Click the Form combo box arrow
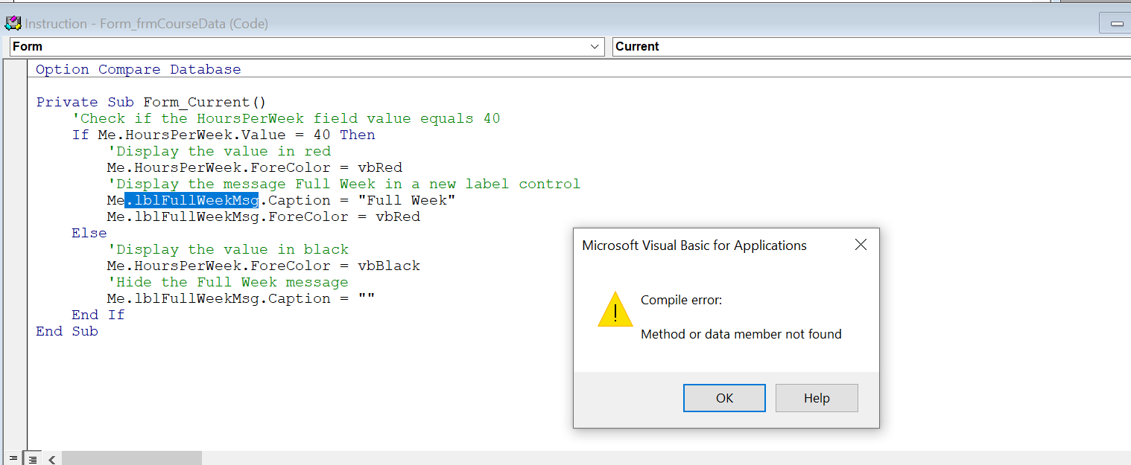The width and height of the screenshot is (1131, 465). [x=594, y=46]
